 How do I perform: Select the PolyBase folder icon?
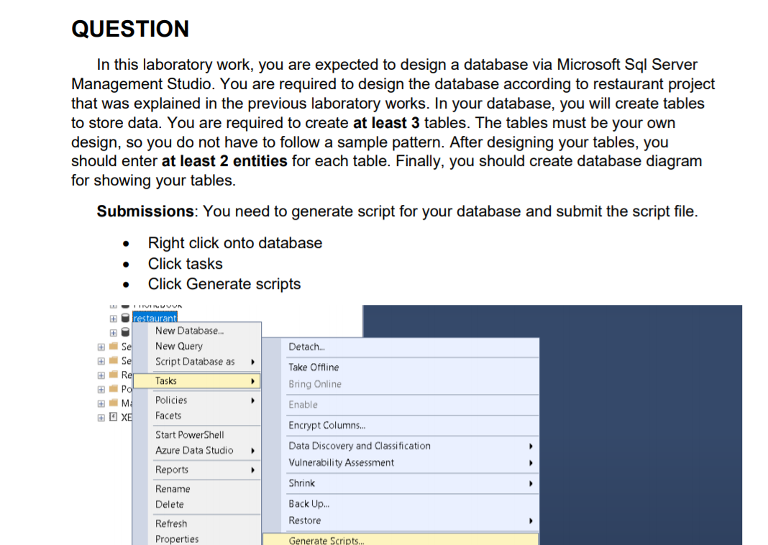point(114,388)
